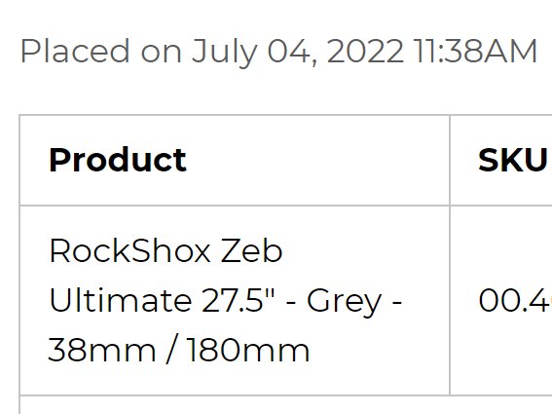Image resolution: width=552 pixels, height=414 pixels.
Task: Click the "2022" year in the order date
Action: [x=365, y=51]
